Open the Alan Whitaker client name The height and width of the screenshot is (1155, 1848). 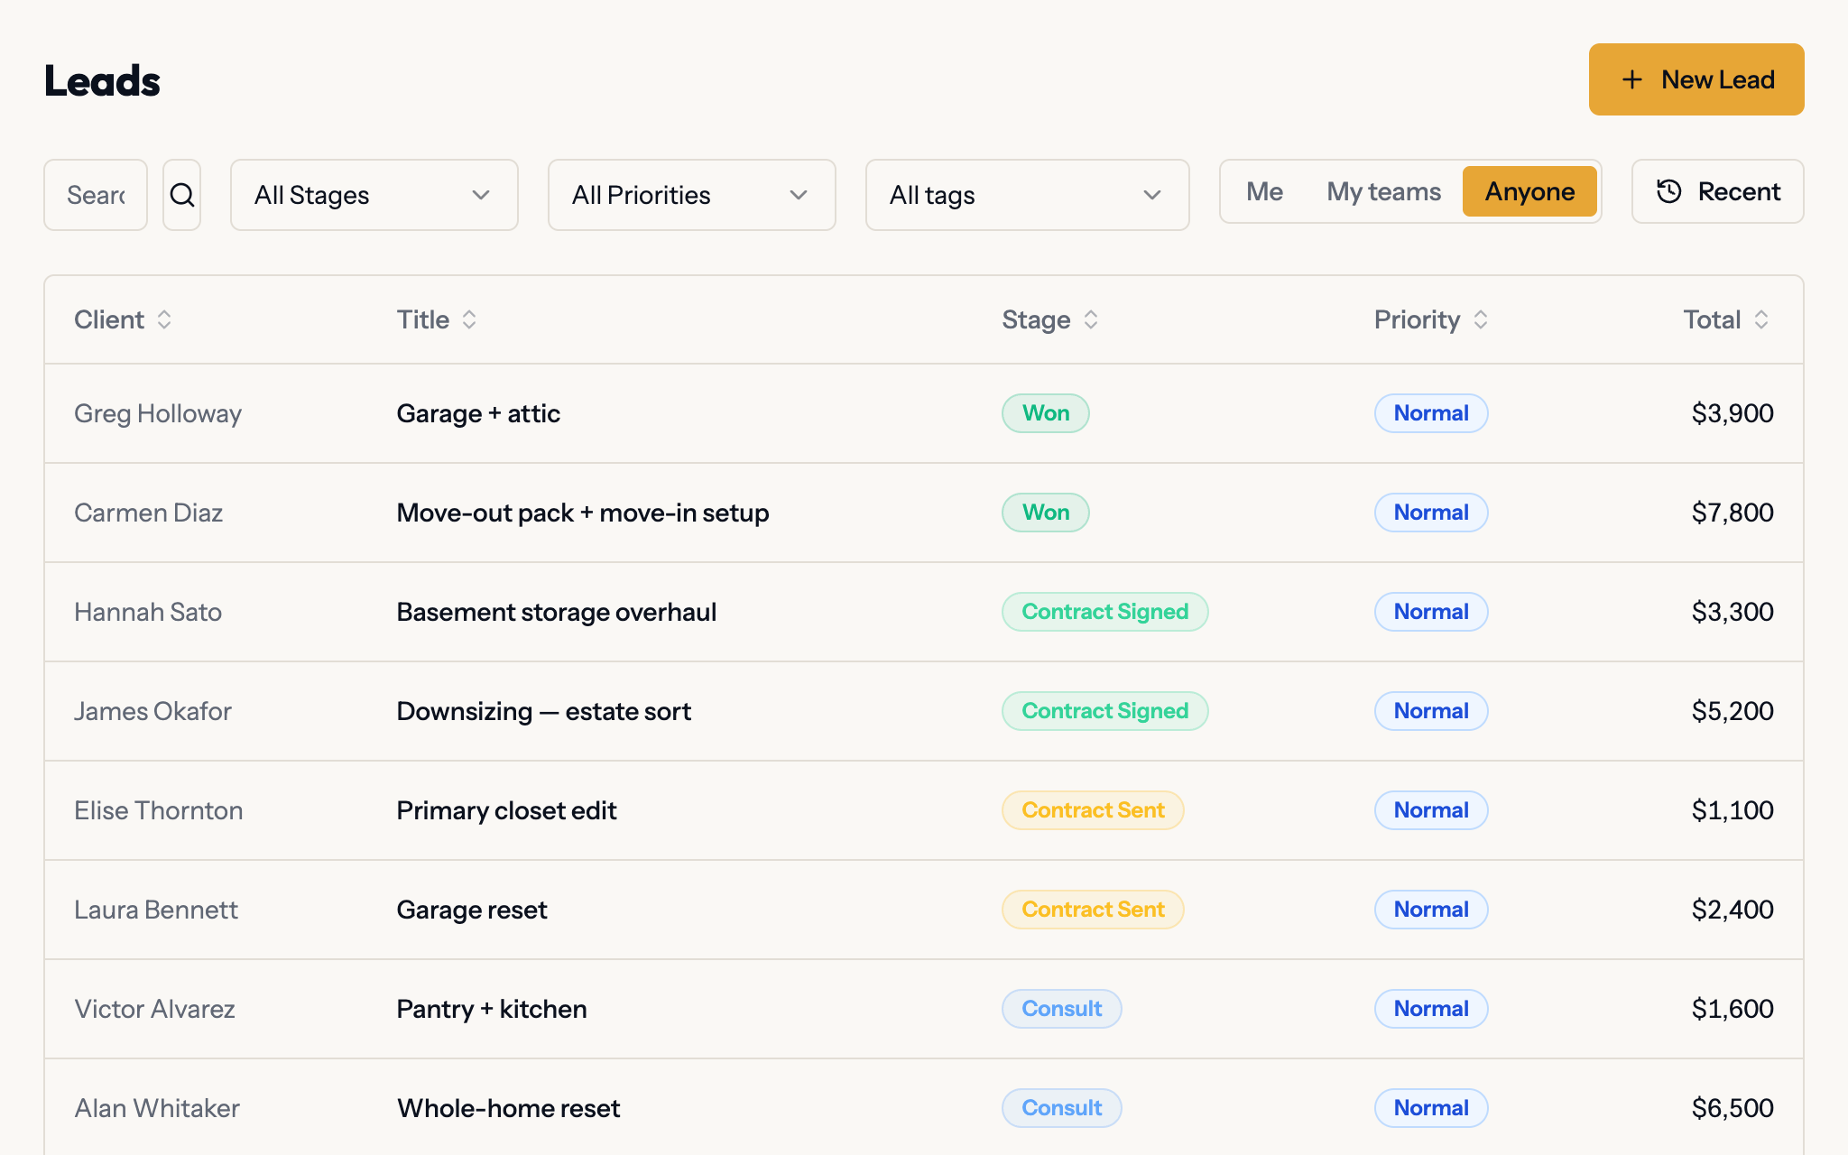(157, 1108)
